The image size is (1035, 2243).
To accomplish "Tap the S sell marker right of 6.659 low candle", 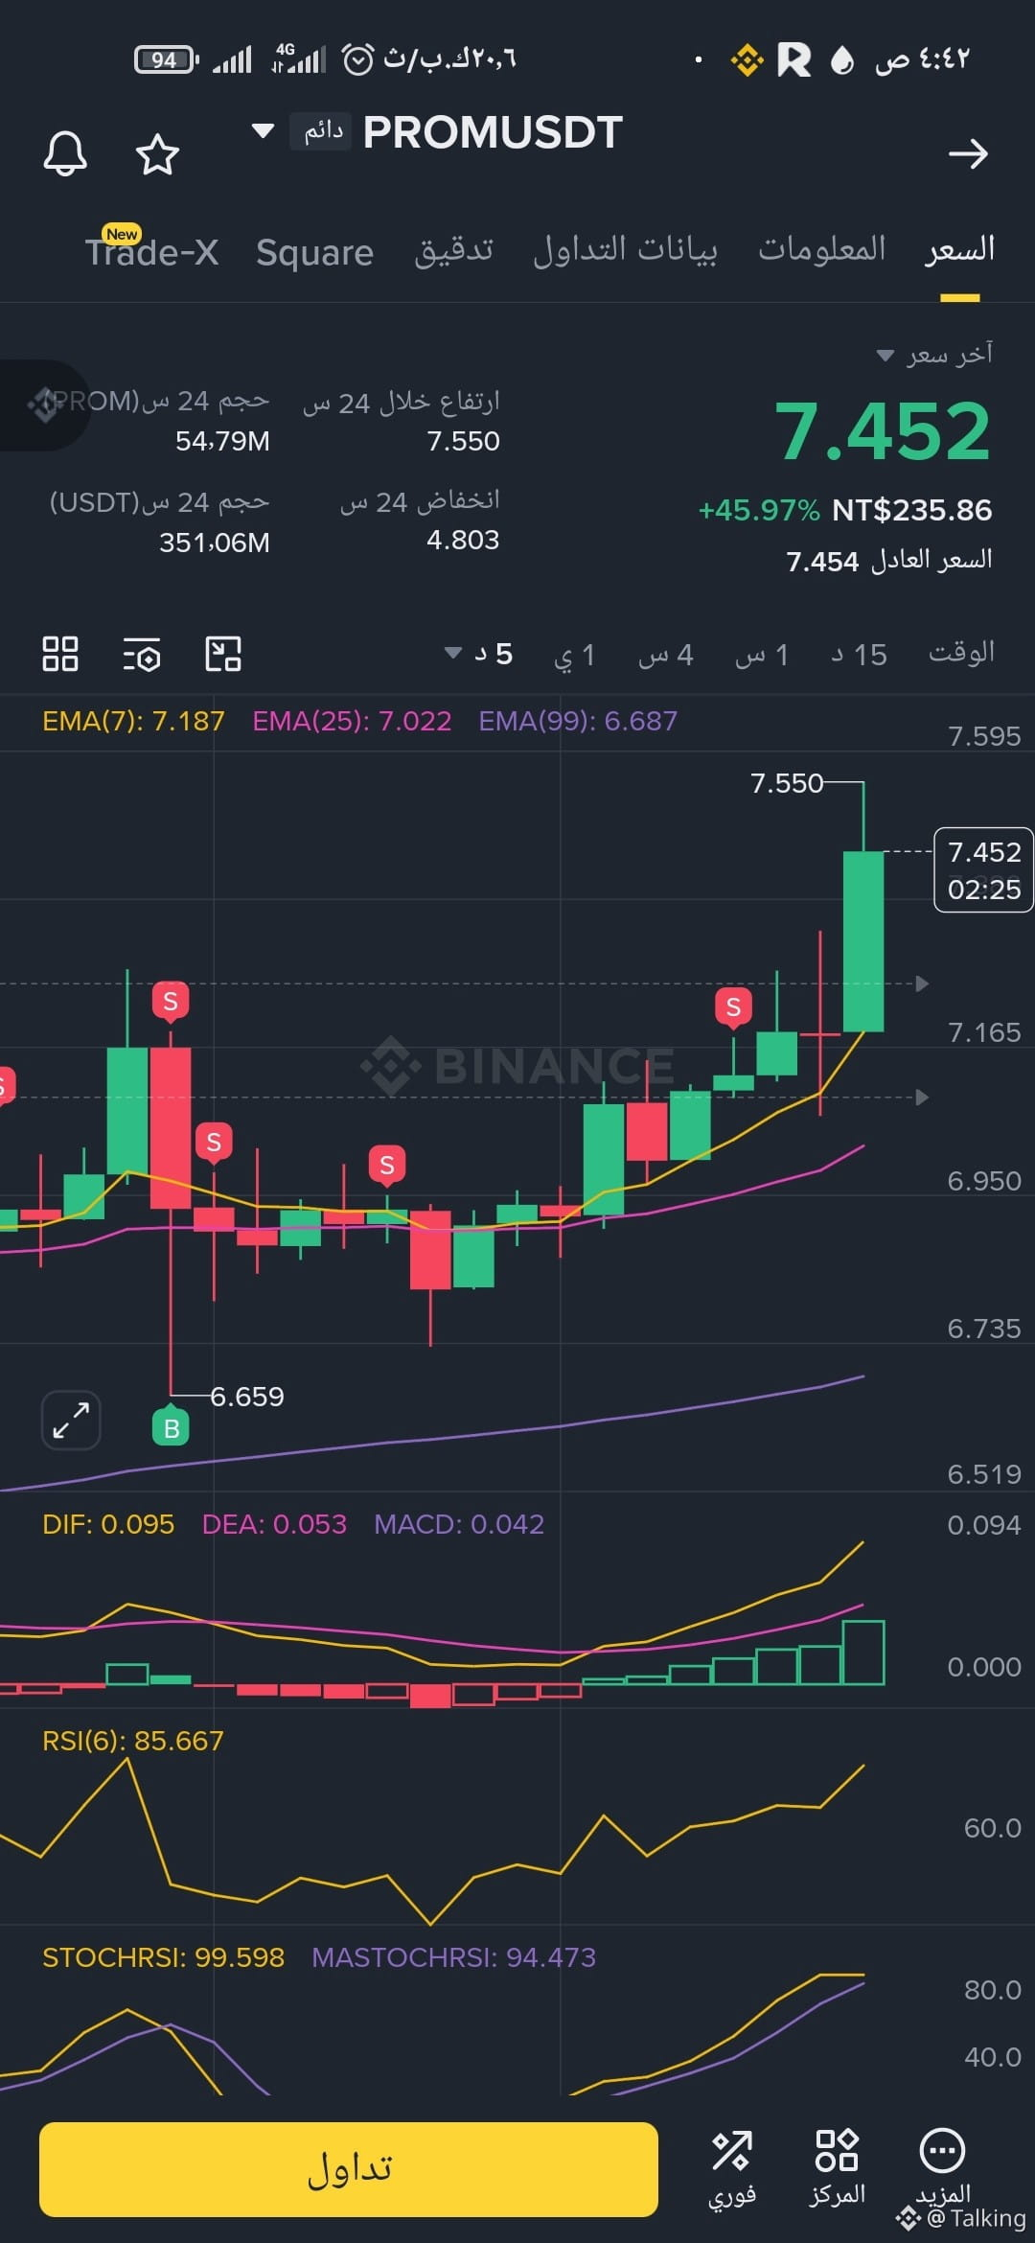I will [x=214, y=1143].
